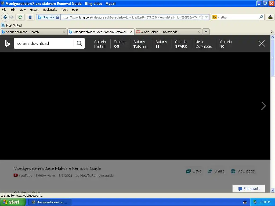Reload the current page
Image resolution: width=275 pixels, height=206 pixels.
click(x=20, y=17)
